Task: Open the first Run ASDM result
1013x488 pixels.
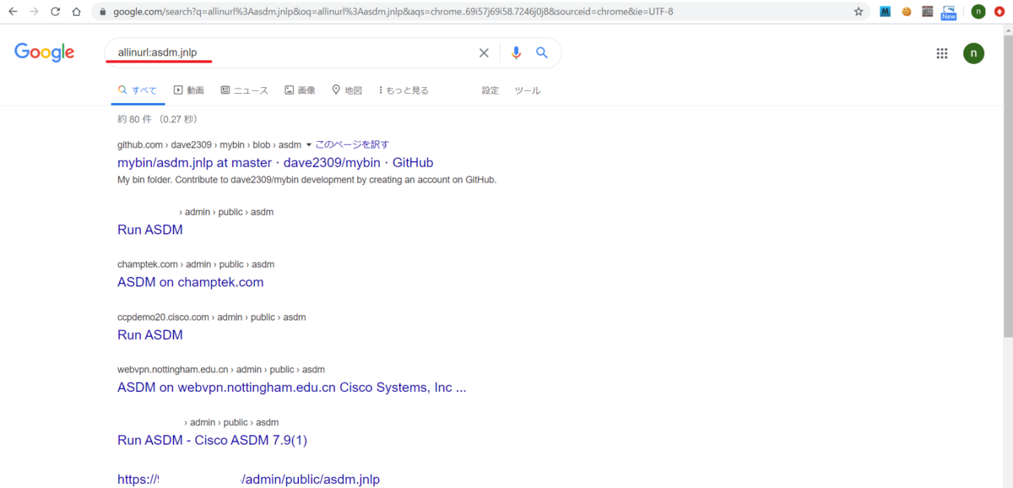Action: pos(150,230)
